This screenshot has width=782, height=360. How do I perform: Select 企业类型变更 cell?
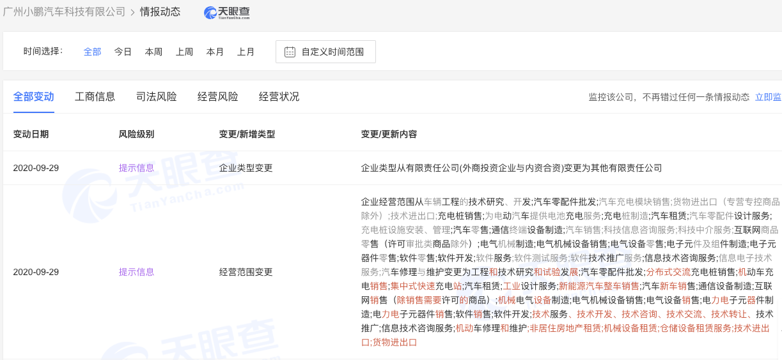pyautogui.click(x=246, y=168)
